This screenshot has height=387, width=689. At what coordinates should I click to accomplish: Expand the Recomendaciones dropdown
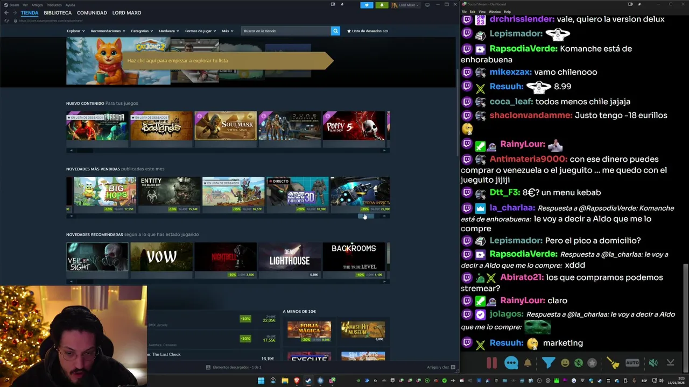point(108,31)
